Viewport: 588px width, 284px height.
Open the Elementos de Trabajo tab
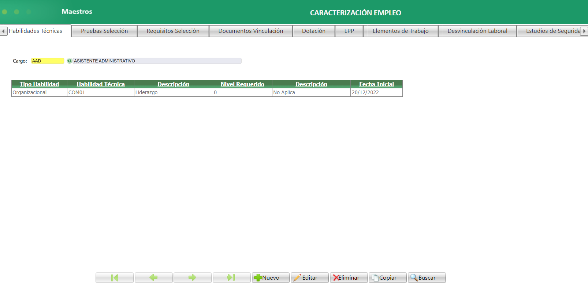(401, 31)
